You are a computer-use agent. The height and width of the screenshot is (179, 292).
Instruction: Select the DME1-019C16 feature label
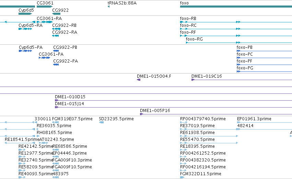207,76
